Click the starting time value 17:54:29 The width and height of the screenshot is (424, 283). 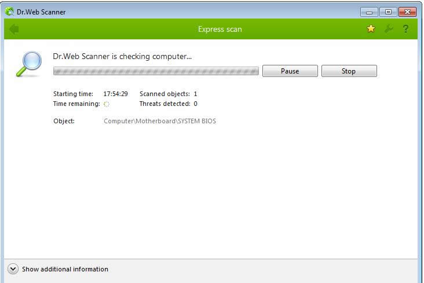(115, 94)
